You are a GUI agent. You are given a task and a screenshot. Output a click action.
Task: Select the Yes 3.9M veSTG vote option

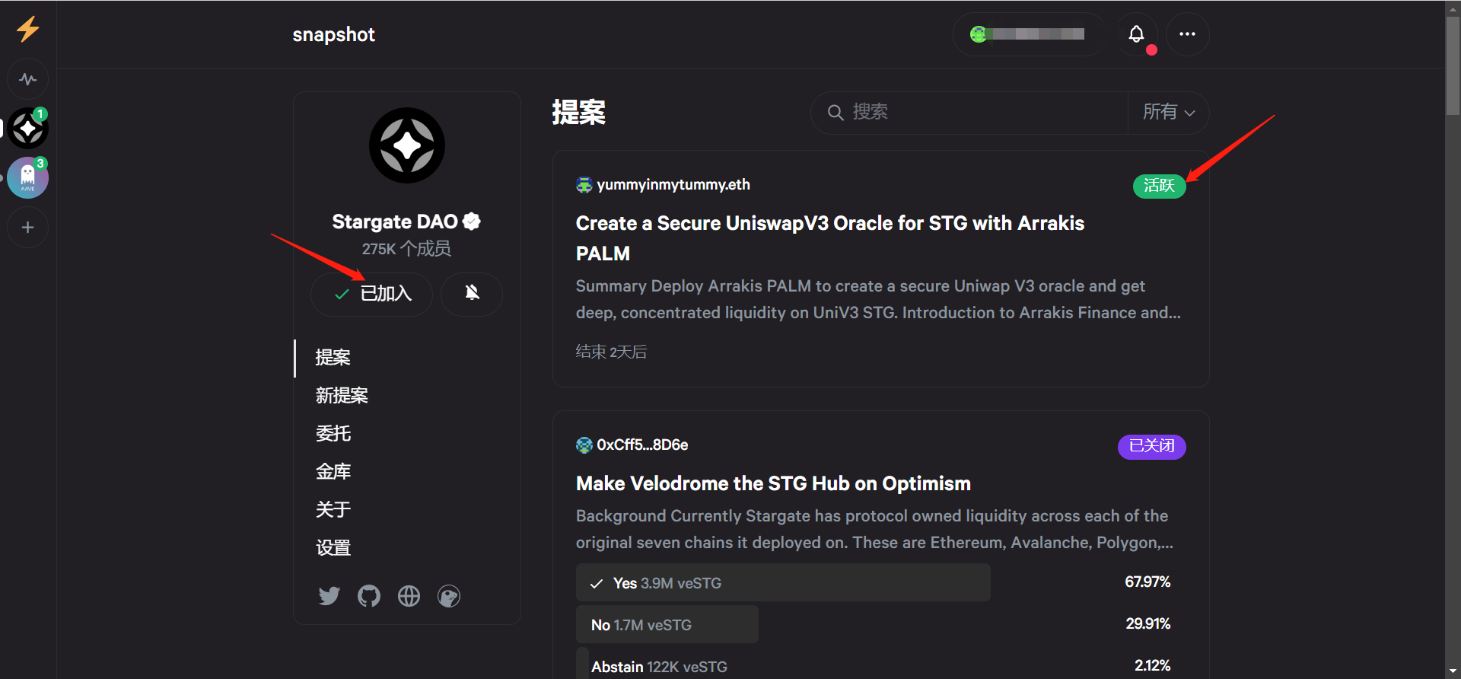(782, 583)
